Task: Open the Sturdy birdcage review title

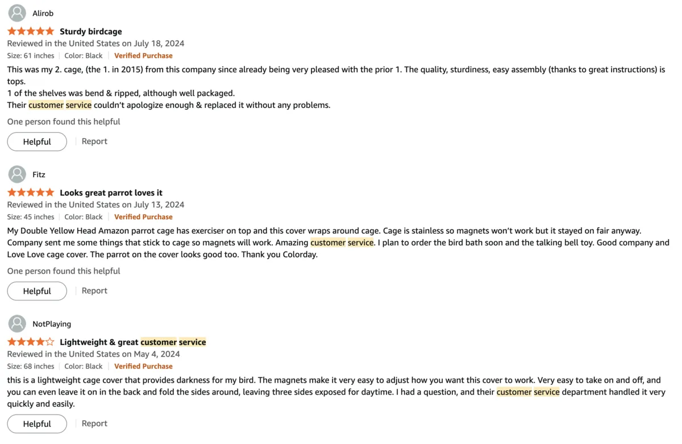Action: pos(91,31)
